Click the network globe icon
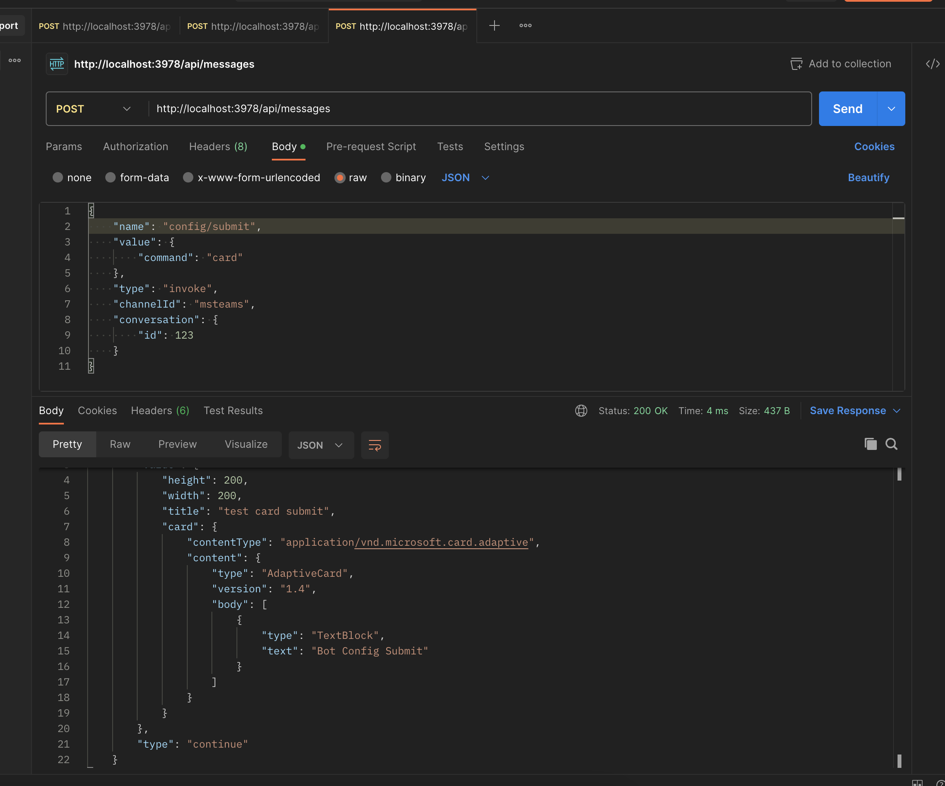Viewport: 945px width, 786px height. pos(581,411)
